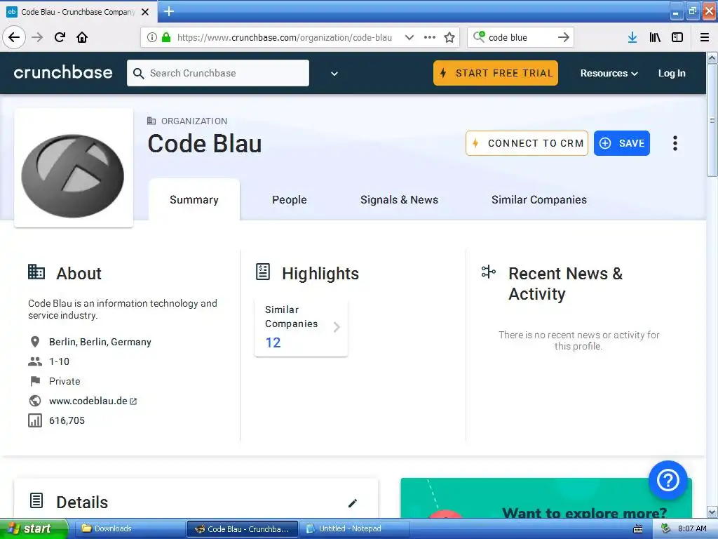Expand the dropdown chevron next to Crunchbase search
718x539 pixels.
pyautogui.click(x=334, y=73)
